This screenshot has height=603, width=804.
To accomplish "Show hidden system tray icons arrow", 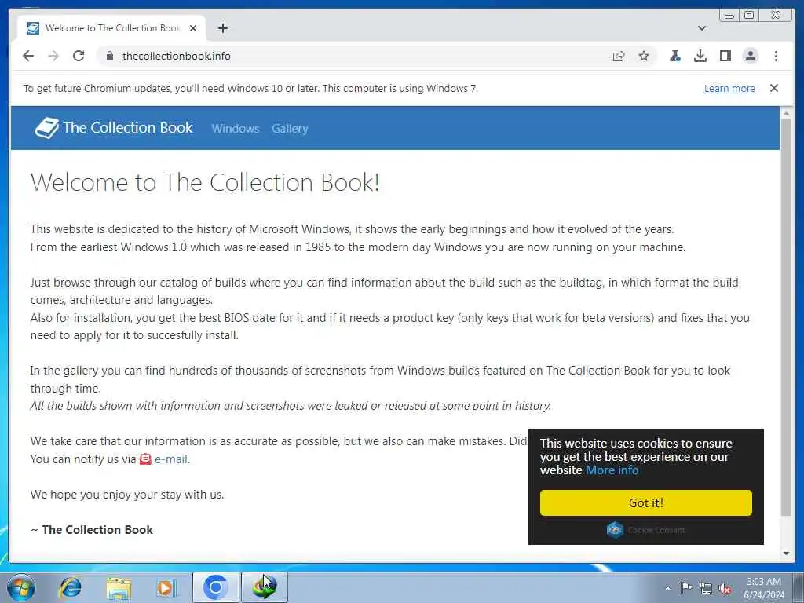I will [667, 588].
